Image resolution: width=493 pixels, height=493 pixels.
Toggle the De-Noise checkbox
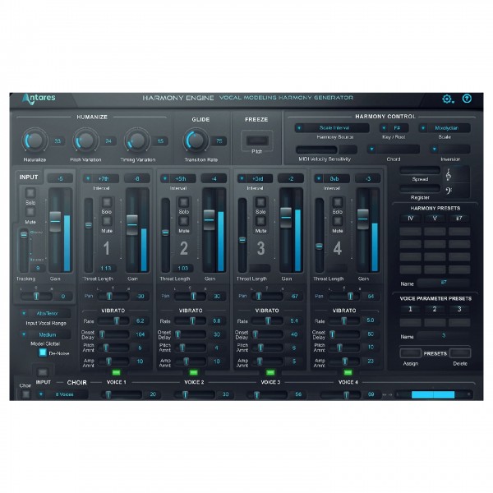click(x=43, y=352)
